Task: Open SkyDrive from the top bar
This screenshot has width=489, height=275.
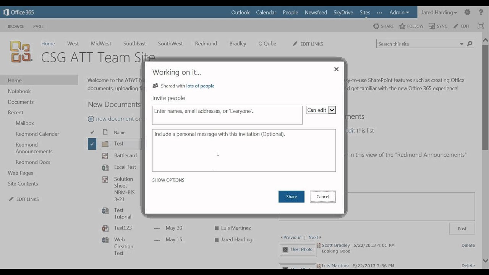Action: pos(343,12)
